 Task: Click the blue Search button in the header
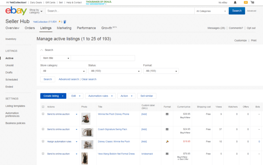[237, 11]
